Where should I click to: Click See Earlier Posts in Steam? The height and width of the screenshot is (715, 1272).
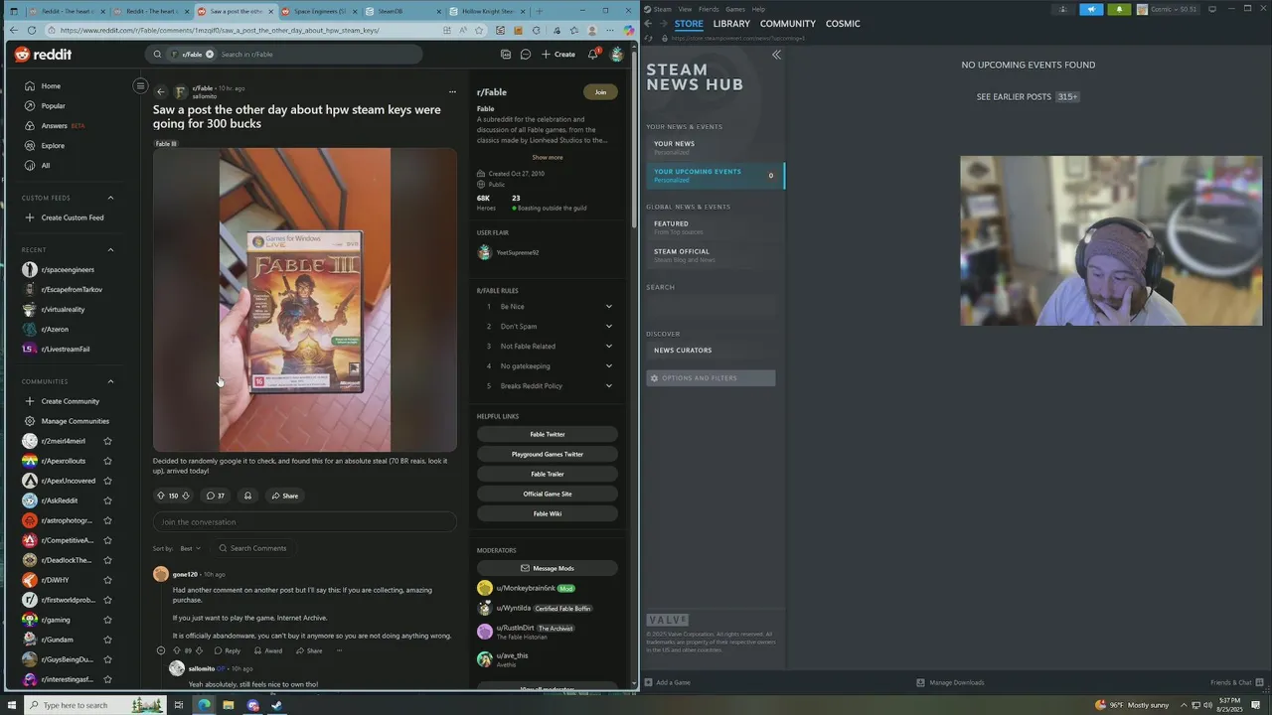pyautogui.click(x=1028, y=96)
